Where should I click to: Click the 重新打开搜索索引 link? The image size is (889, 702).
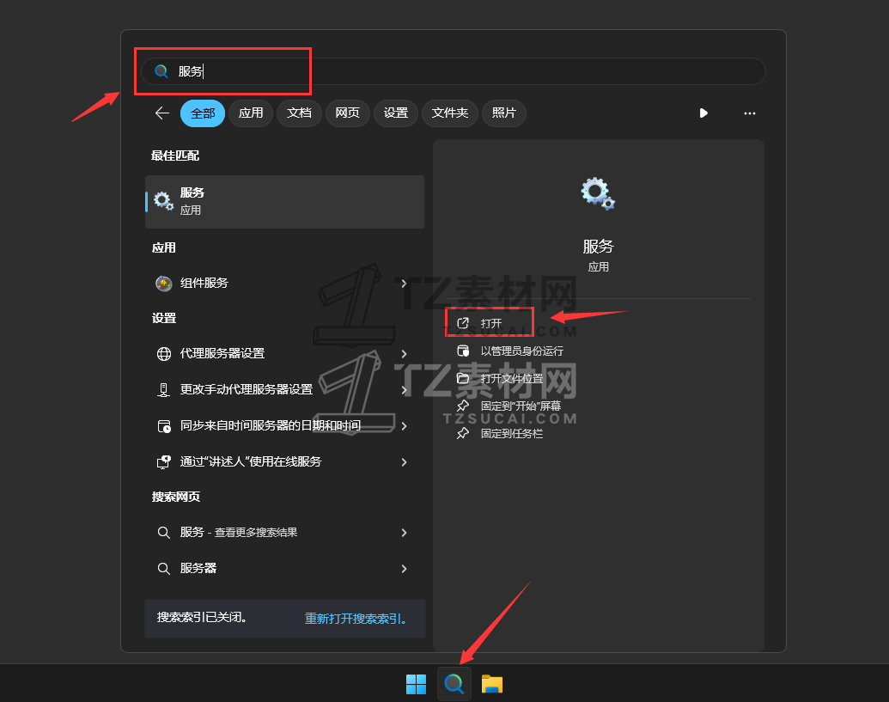click(x=356, y=619)
